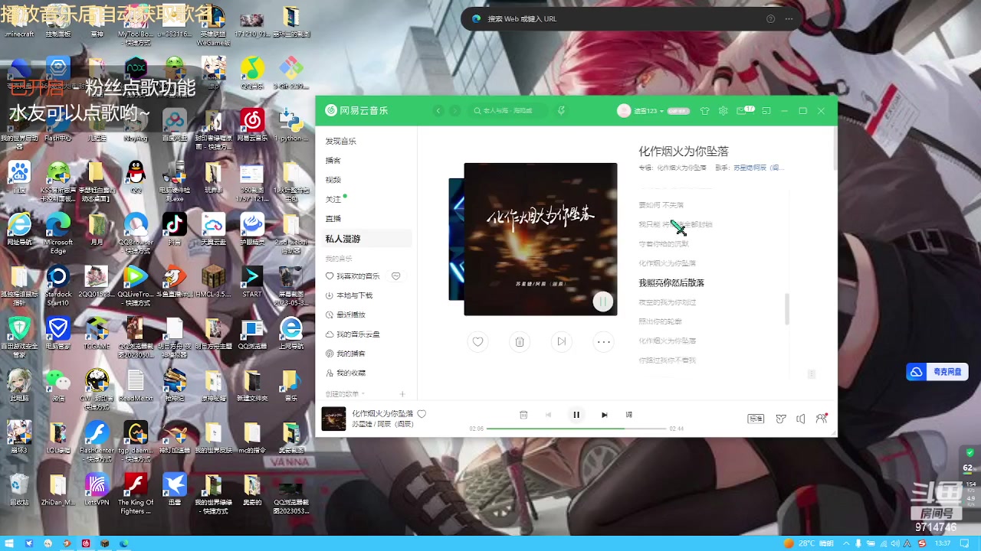This screenshot has height=551, width=981.
Task: Play next track in bottom bar
Action: point(604,415)
